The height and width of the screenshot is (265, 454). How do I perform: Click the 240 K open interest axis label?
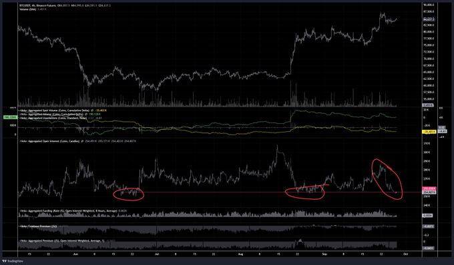(x=427, y=205)
